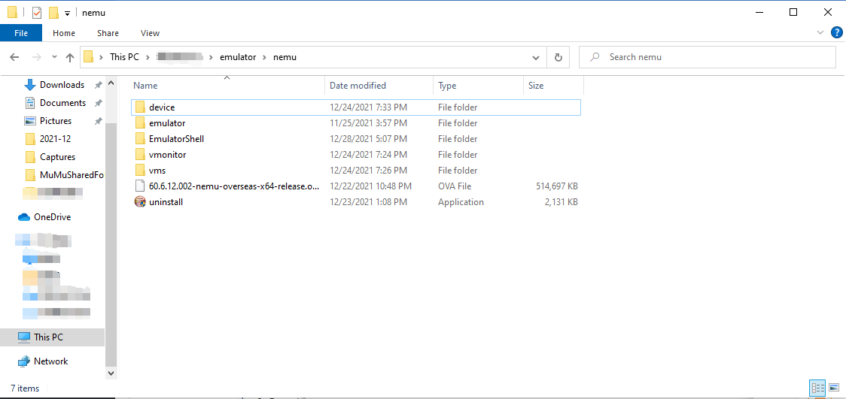Select the vmonitor folder icon
This screenshot has height=399, width=846.
pyautogui.click(x=140, y=155)
